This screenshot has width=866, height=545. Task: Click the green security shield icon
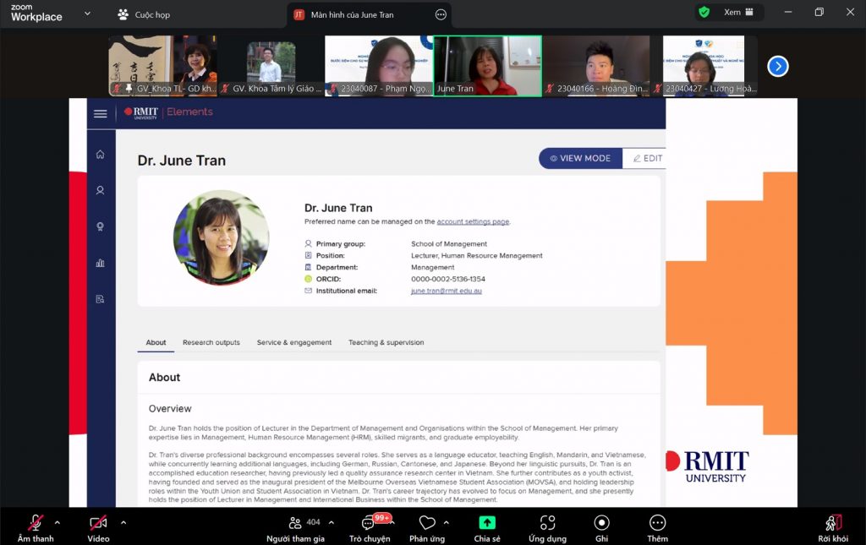click(x=704, y=13)
